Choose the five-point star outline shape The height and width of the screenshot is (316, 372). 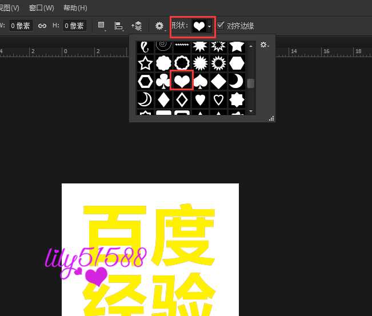pos(145,63)
